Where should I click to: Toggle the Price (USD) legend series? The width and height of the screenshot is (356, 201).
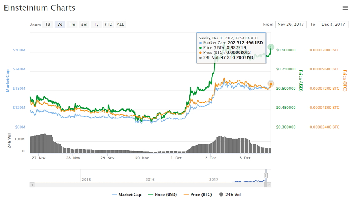click(x=163, y=195)
